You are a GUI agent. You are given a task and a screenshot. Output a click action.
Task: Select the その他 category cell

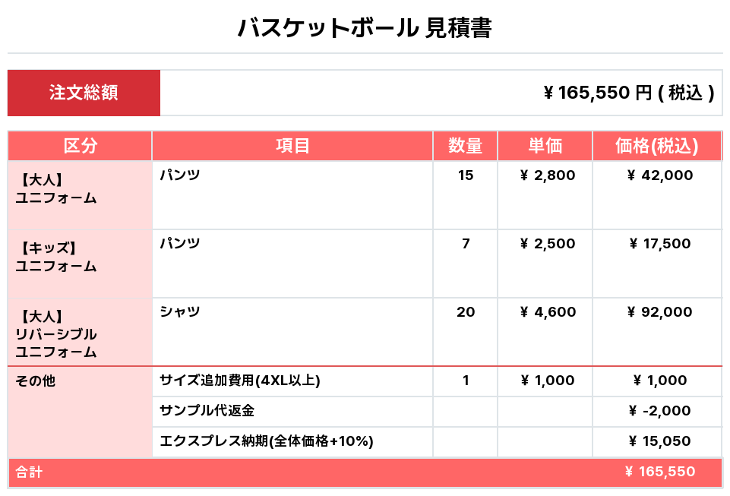[36, 381]
